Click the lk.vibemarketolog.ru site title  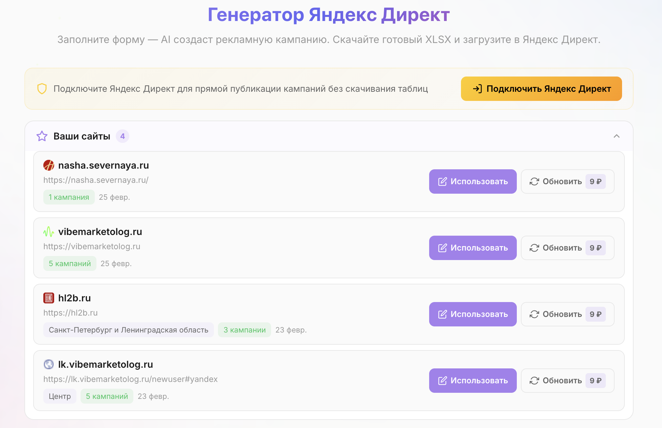[106, 364]
